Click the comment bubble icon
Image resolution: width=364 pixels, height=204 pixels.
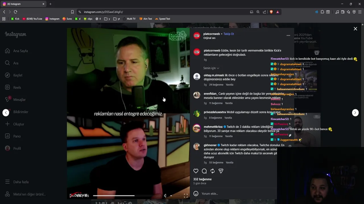click(x=204, y=171)
